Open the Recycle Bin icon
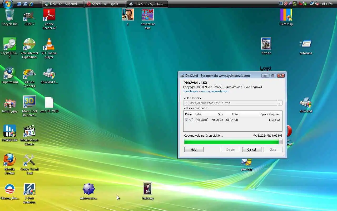This screenshot has height=211, width=337. (10, 17)
